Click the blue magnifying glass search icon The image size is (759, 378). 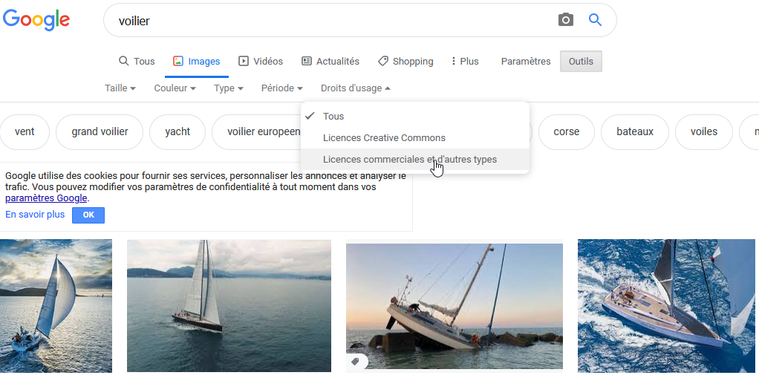595,20
